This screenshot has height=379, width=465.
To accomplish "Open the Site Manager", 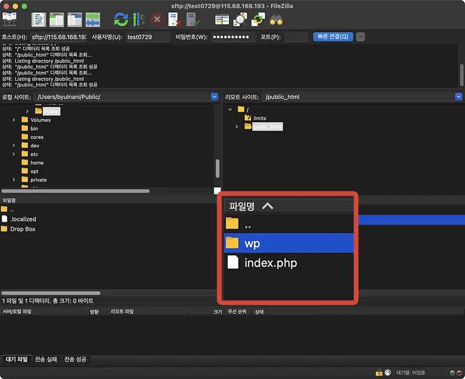I will (x=9, y=20).
